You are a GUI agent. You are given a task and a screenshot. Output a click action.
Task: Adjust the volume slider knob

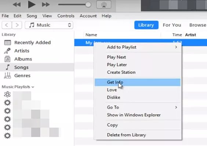(88, 5)
